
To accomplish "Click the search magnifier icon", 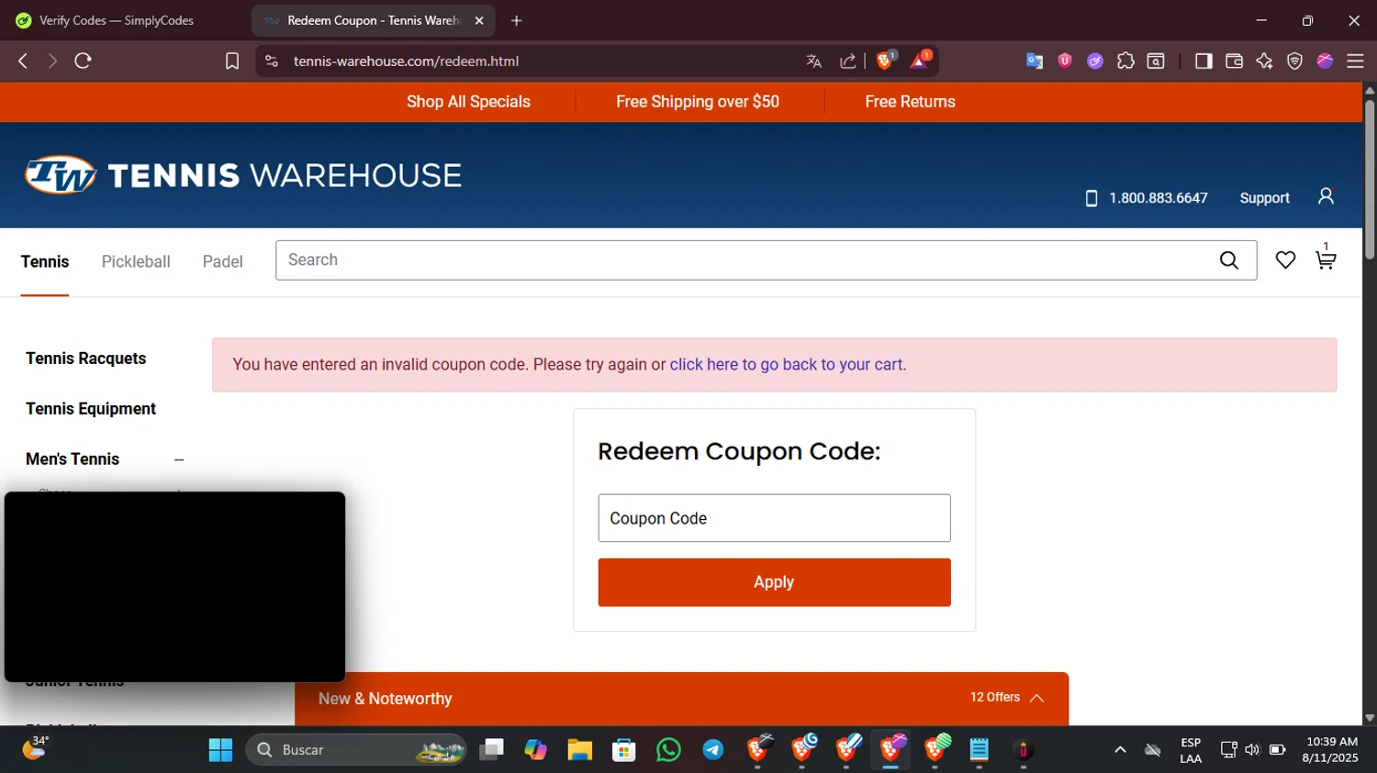I will (1229, 260).
